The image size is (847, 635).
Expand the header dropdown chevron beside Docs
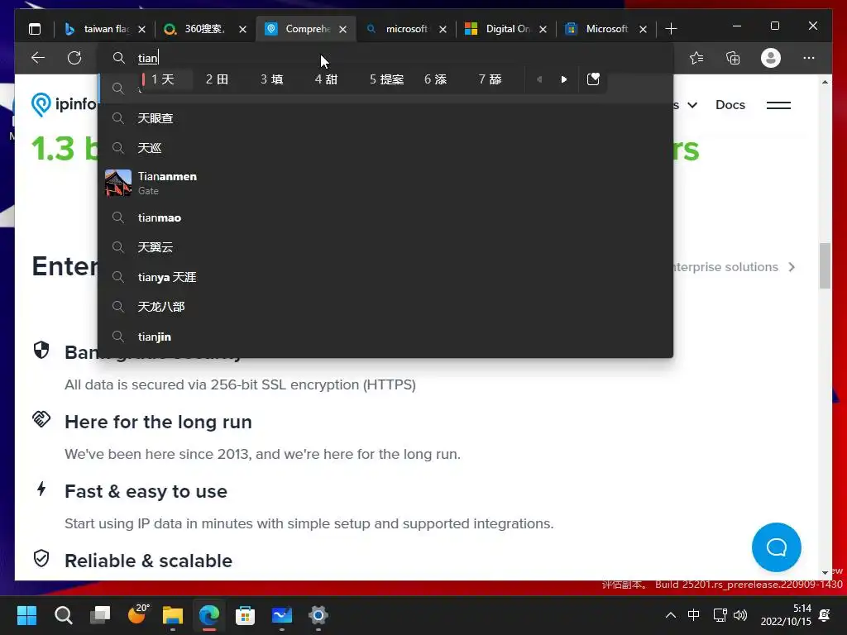coord(692,105)
